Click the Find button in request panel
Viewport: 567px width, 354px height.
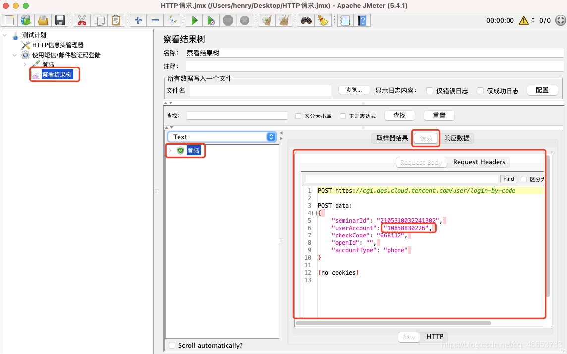coord(509,179)
